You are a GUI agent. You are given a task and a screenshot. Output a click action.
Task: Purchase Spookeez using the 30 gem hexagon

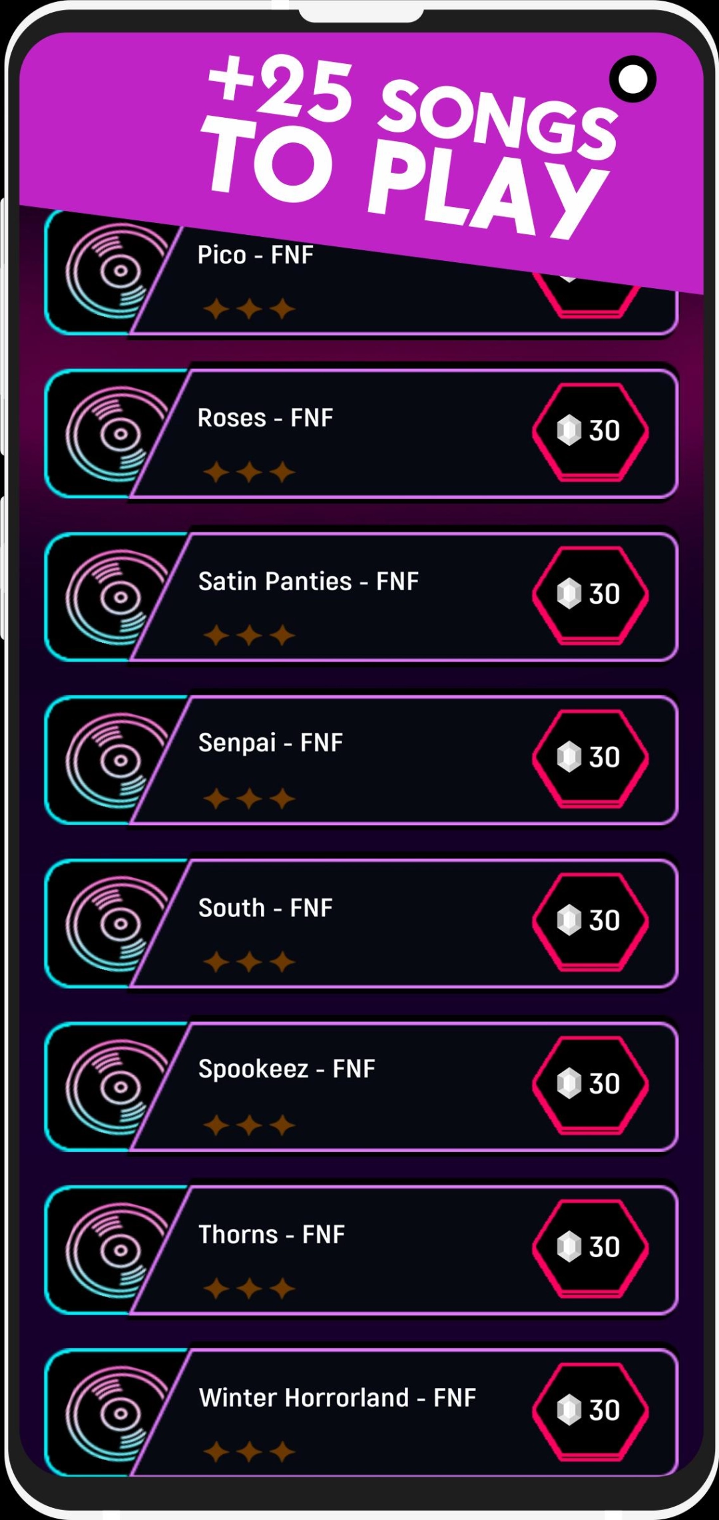tap(590, 1084)
